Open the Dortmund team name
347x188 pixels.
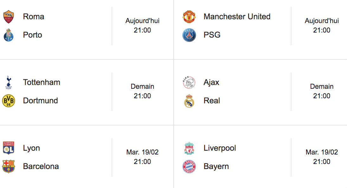[x=41, y=100]
